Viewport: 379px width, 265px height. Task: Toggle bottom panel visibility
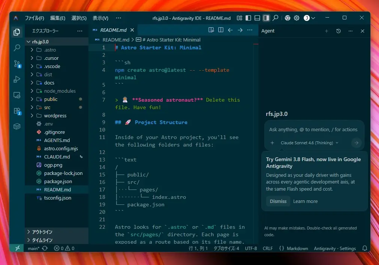click(257, 18)
